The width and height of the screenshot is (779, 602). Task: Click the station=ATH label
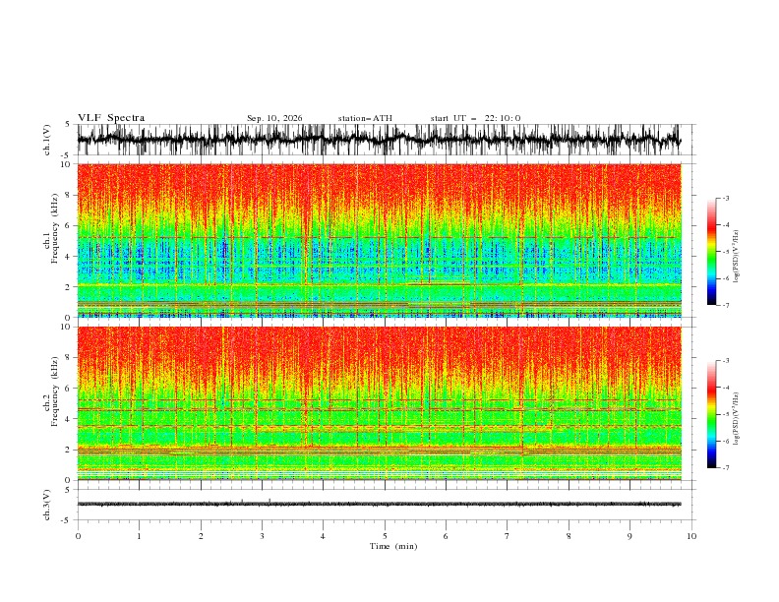click(x=365, y=118)
